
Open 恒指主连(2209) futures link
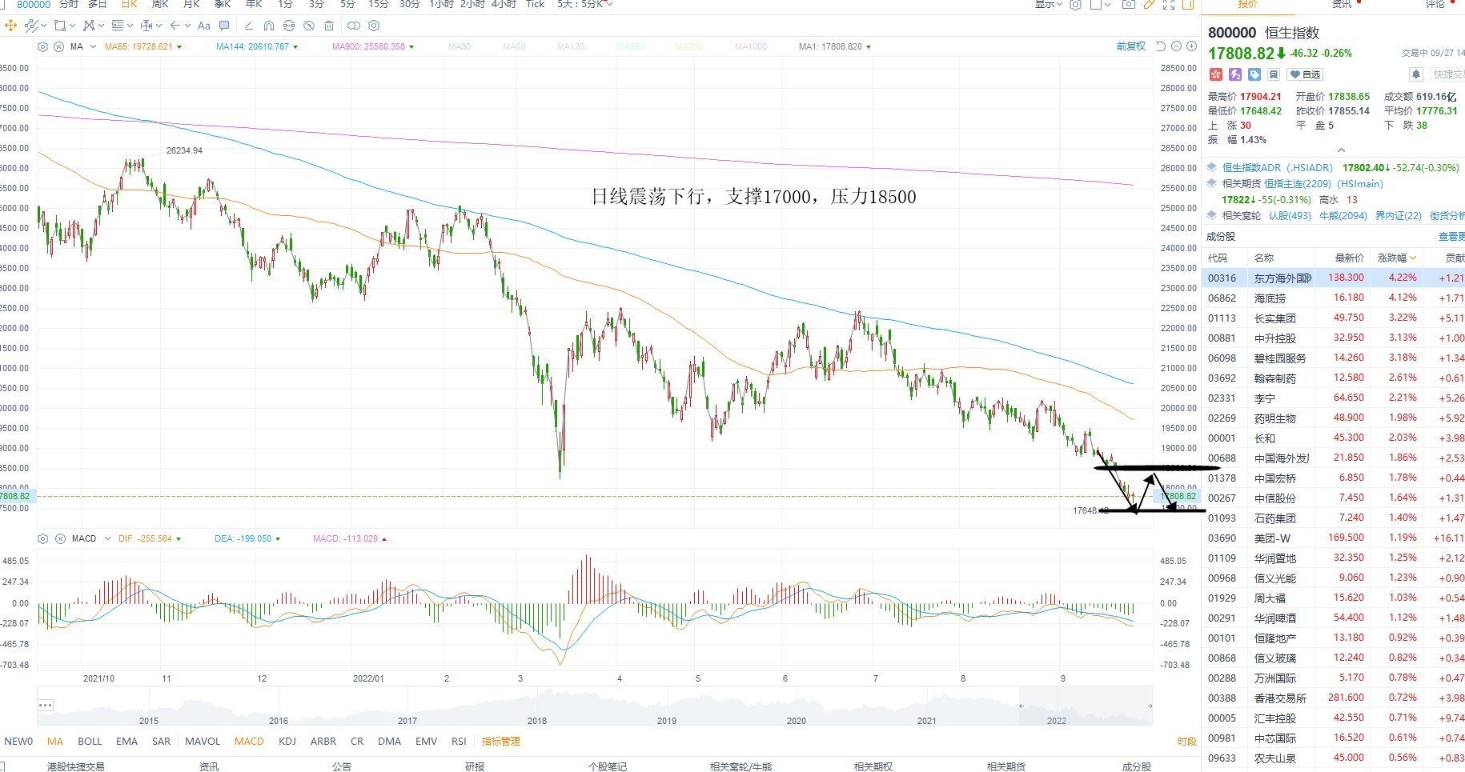(x=1298, y=183)
